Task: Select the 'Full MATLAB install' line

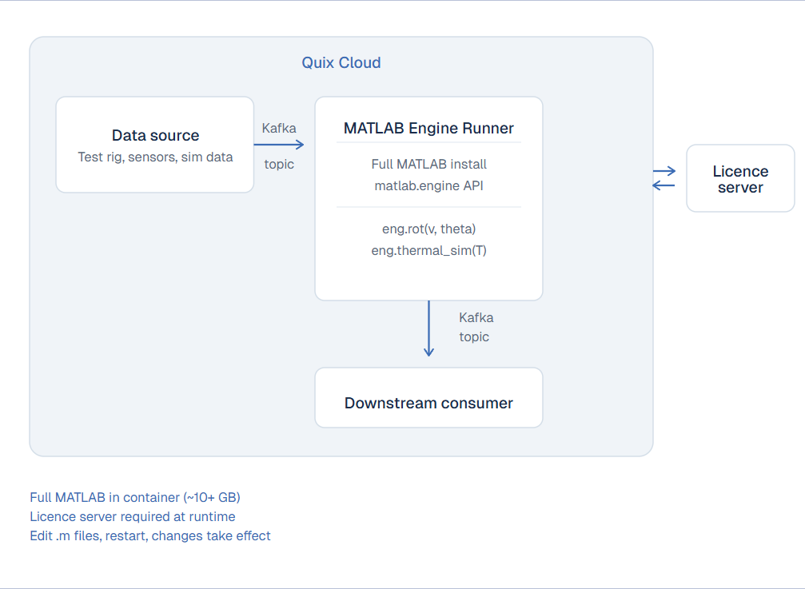Action: point(428,164)
